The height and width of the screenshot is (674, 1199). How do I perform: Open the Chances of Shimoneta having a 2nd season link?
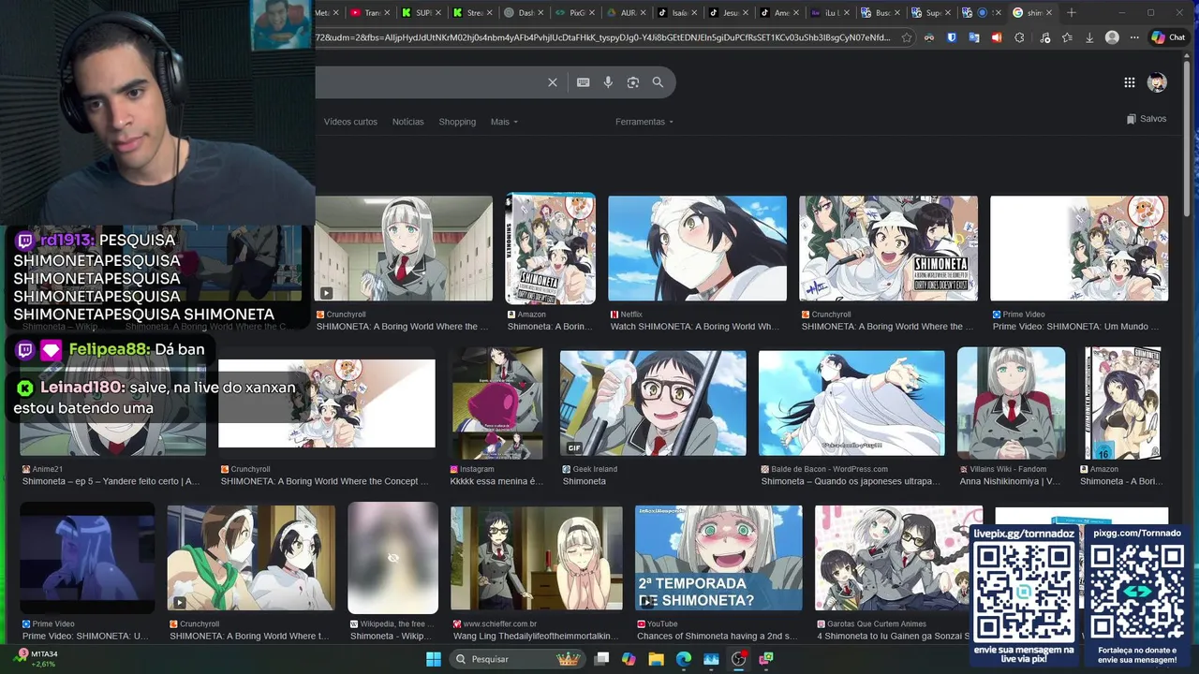(x=718, y=637)
